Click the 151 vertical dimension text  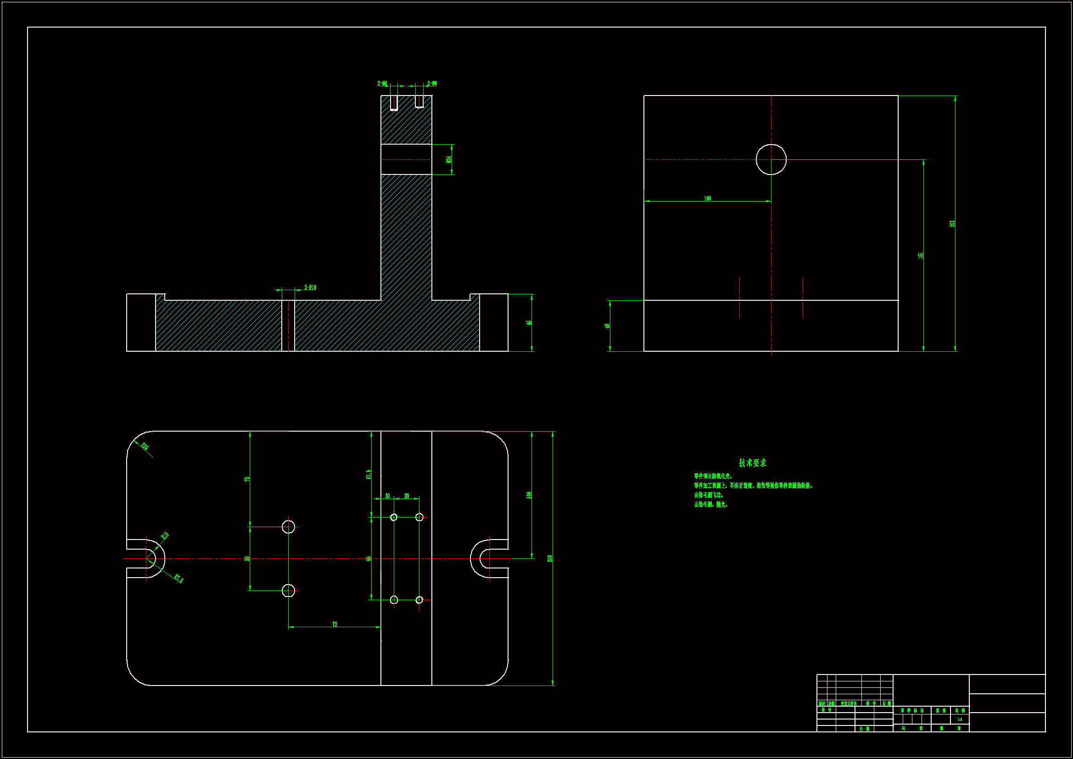point(921,255)
